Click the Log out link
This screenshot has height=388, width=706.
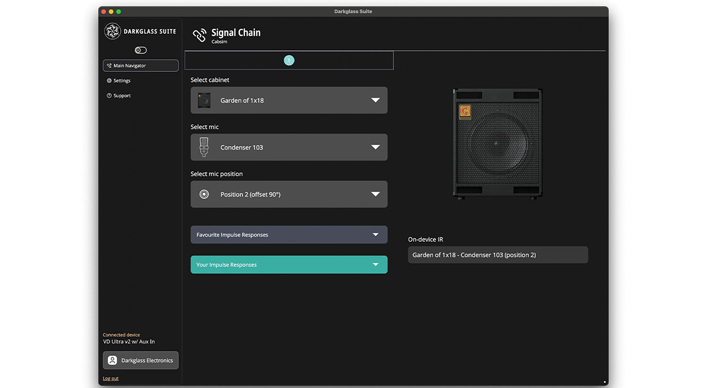110,378
